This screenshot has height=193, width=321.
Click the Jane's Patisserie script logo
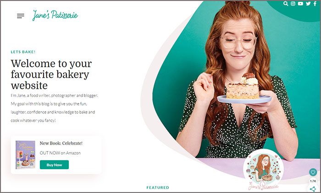click(x=55, y=15)
